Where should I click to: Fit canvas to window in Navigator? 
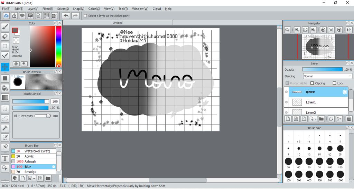305,30
